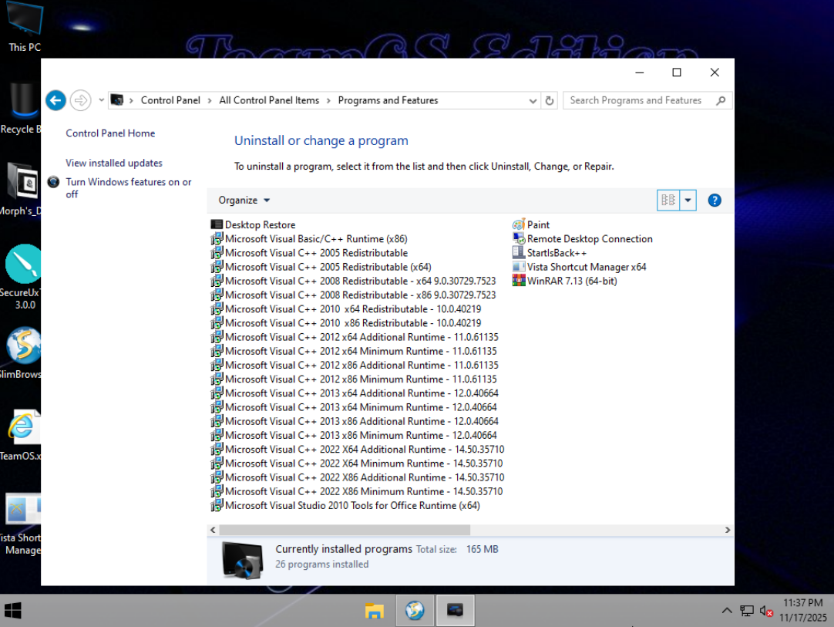Click the network tray icon
This screenshot has width=834, height=627.
point(747,611)
